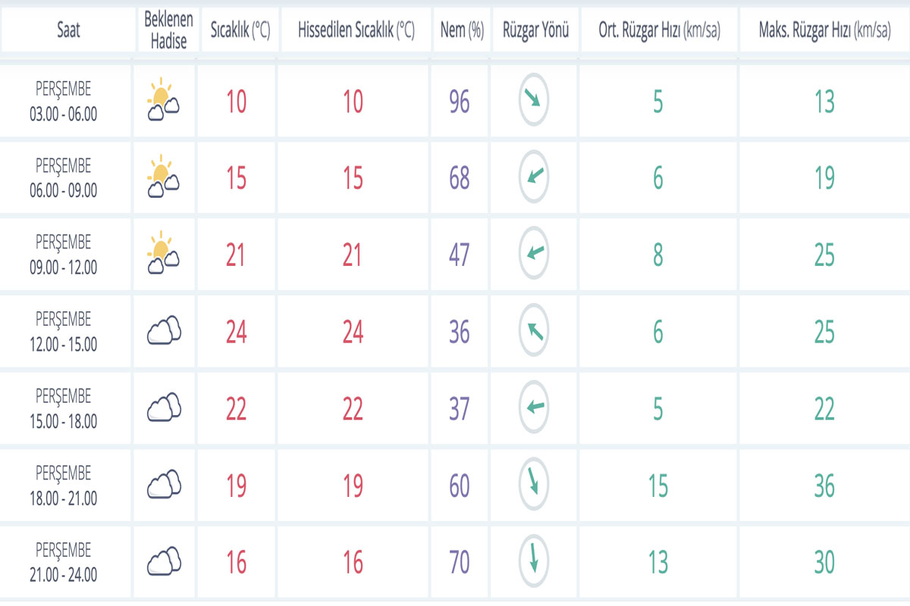Click the cloudy icon for 21.00 - 24.00

[x=164, y=561]
